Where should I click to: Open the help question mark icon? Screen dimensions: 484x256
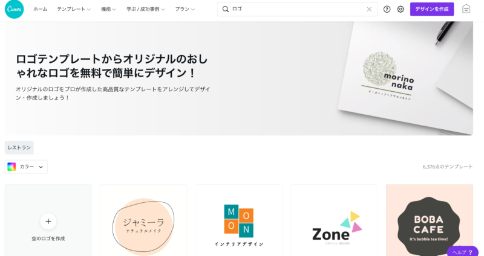(x=387, y=9)
